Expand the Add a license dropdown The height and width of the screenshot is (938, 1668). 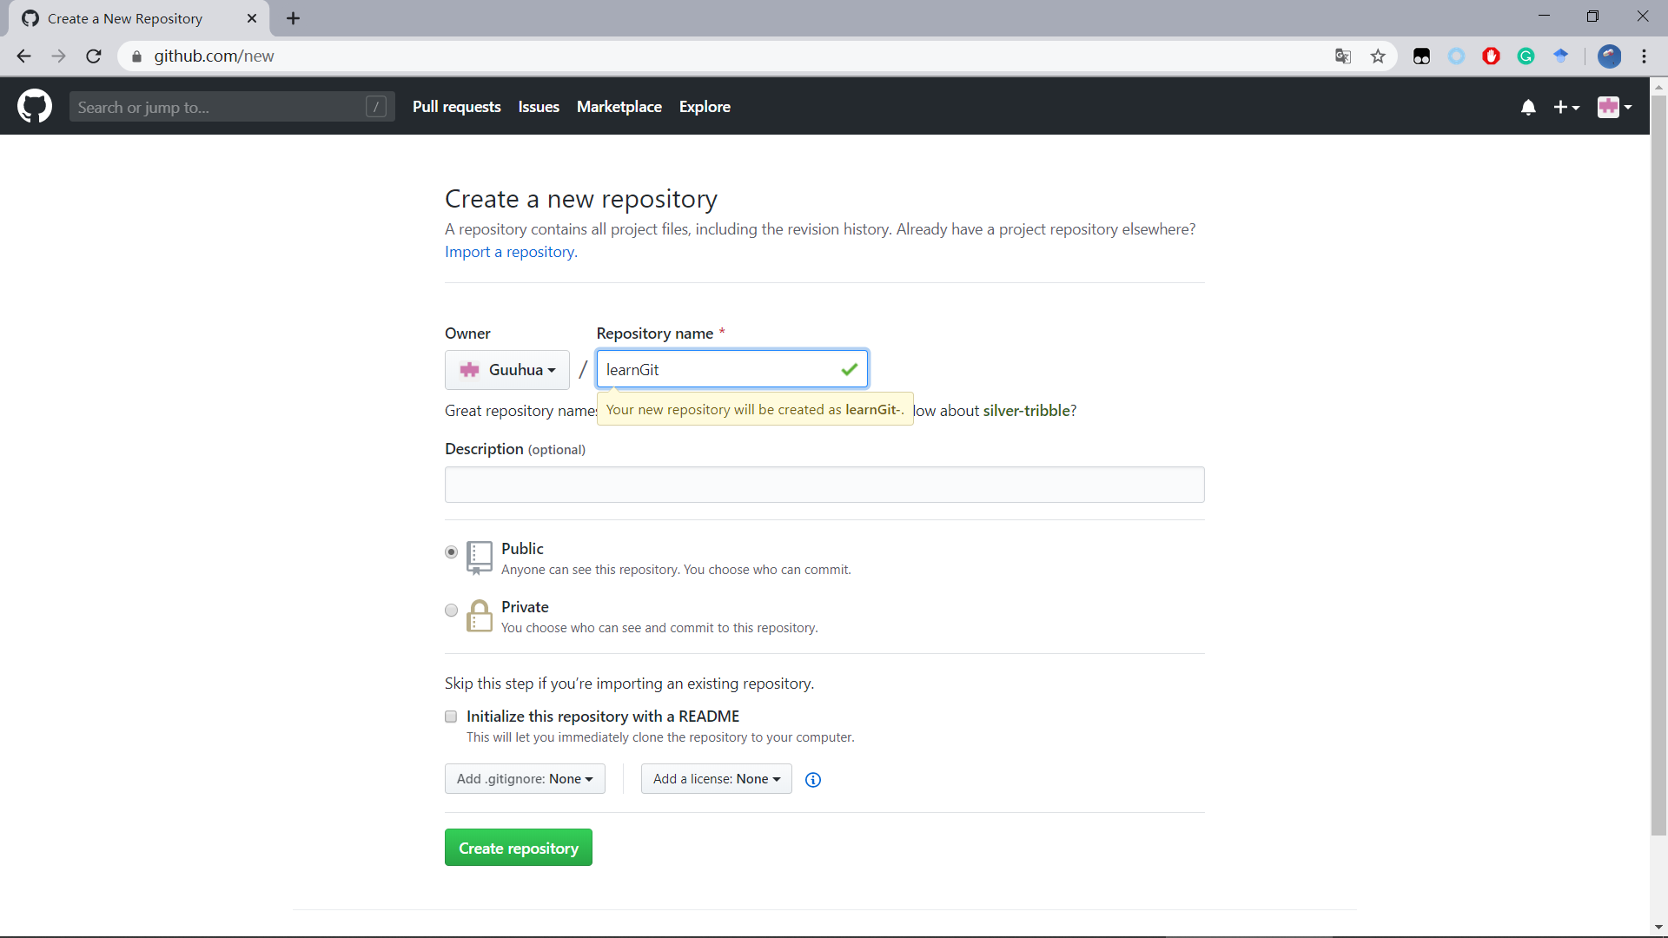(x=716, y=779)
